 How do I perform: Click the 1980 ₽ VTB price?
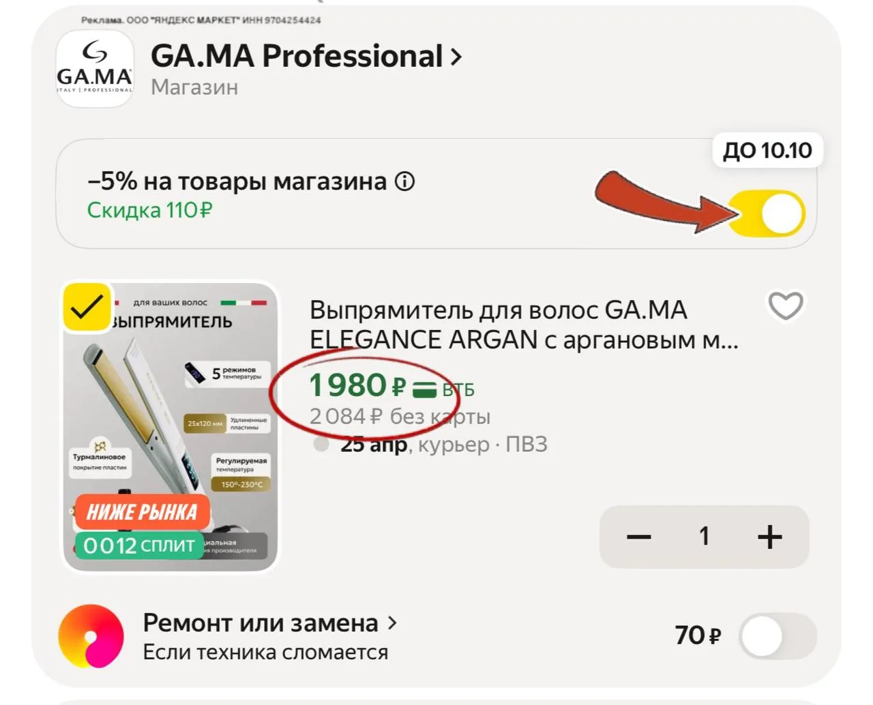point(357,386)
